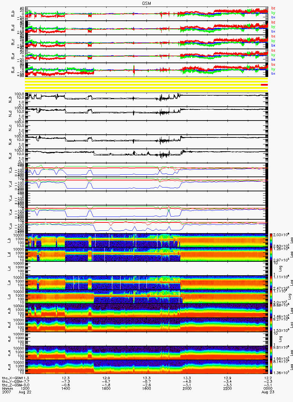Image resolution: width=293 pixels, height=402 pixels.
Task: Click the color bar beside the e_e spectrogram
Action: [x=271, y=353]
